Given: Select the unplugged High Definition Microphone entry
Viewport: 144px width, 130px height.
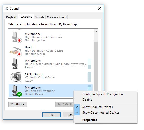Looking at the screenshot, I should pos(51,37).
